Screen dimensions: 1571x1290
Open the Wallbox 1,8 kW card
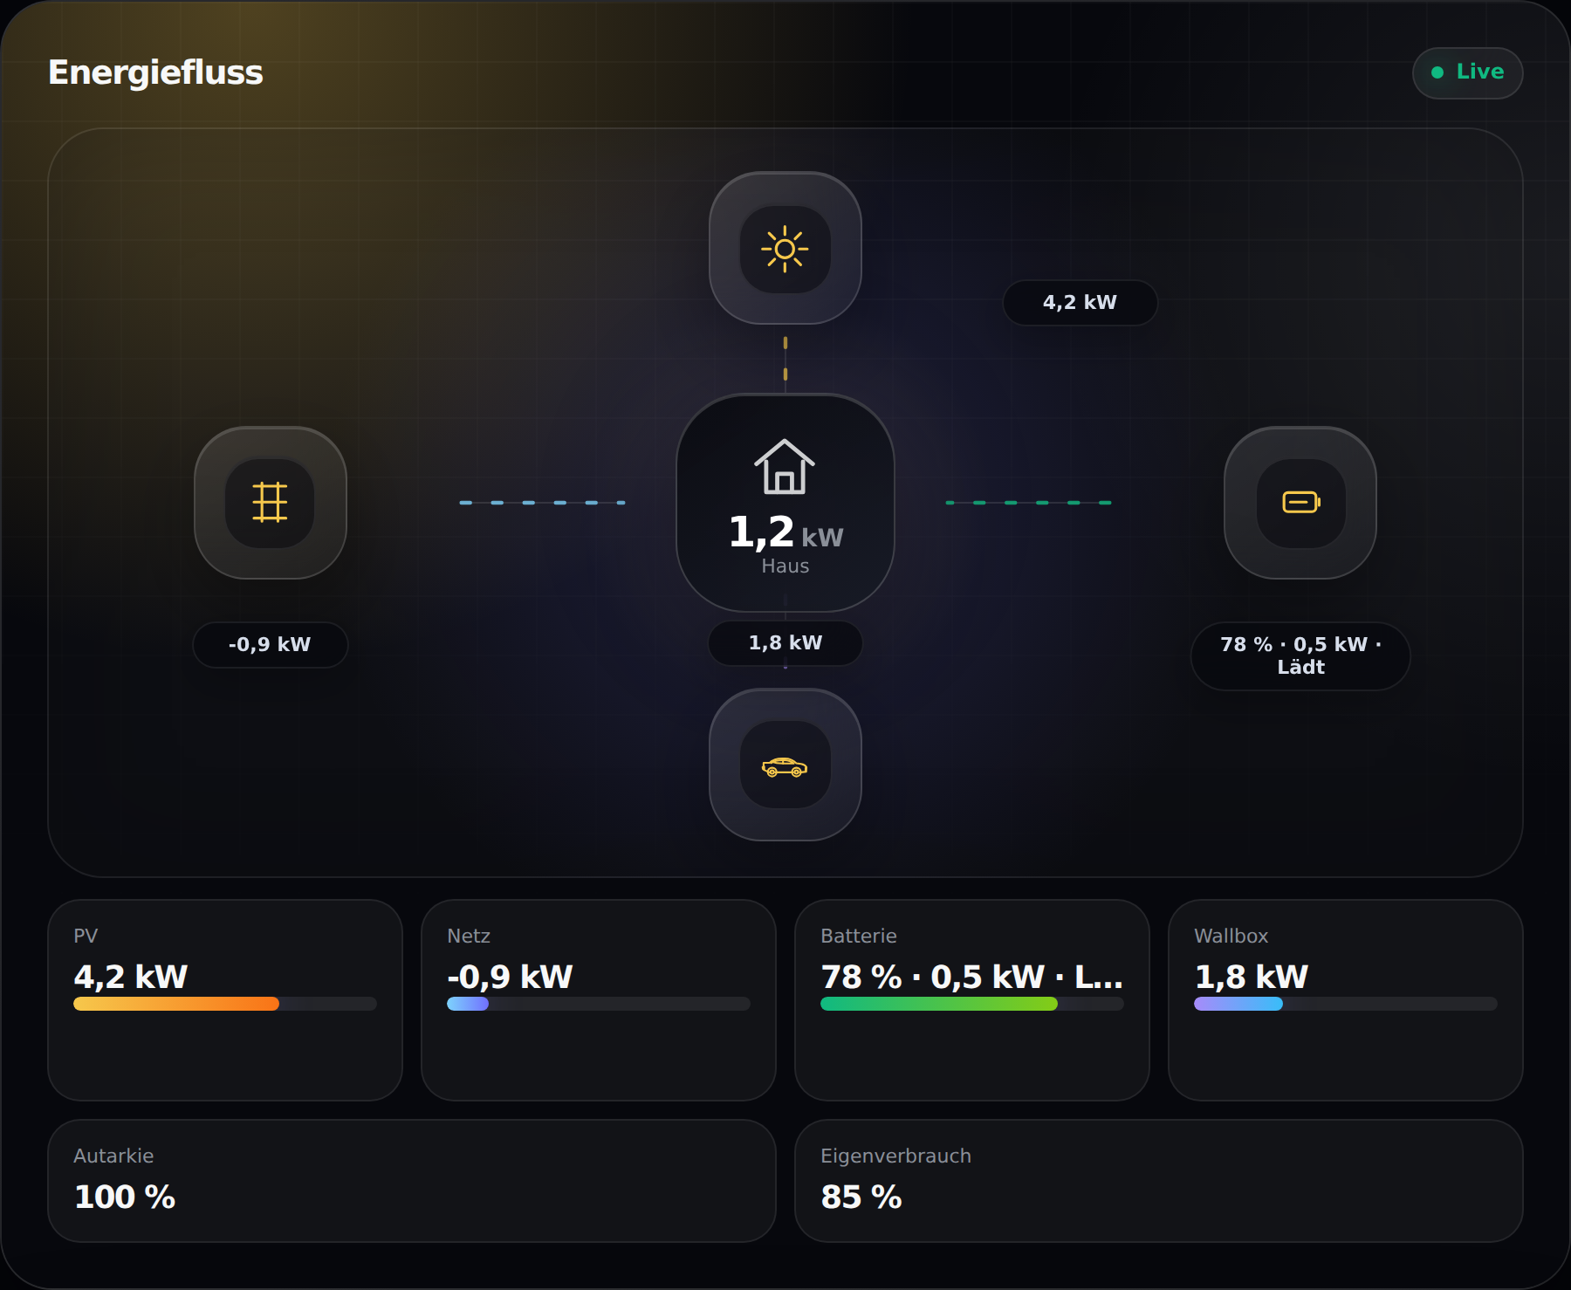[1346, 1000]
